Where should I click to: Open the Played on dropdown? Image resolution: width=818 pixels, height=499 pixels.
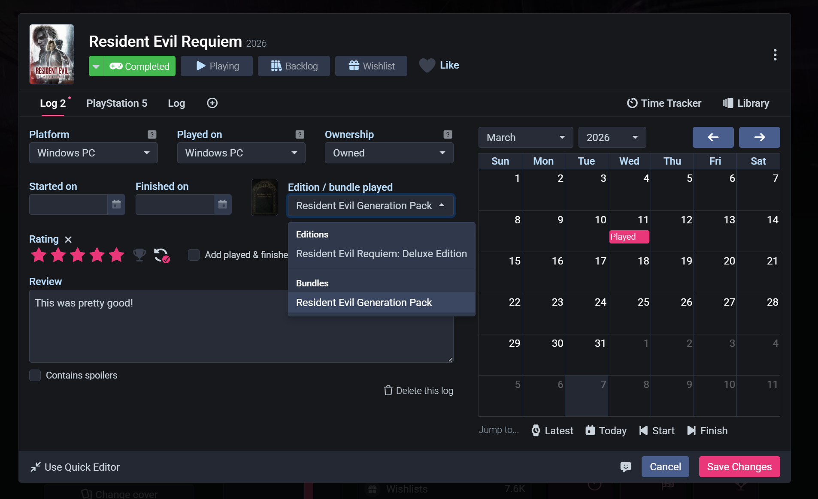(241, 153)
